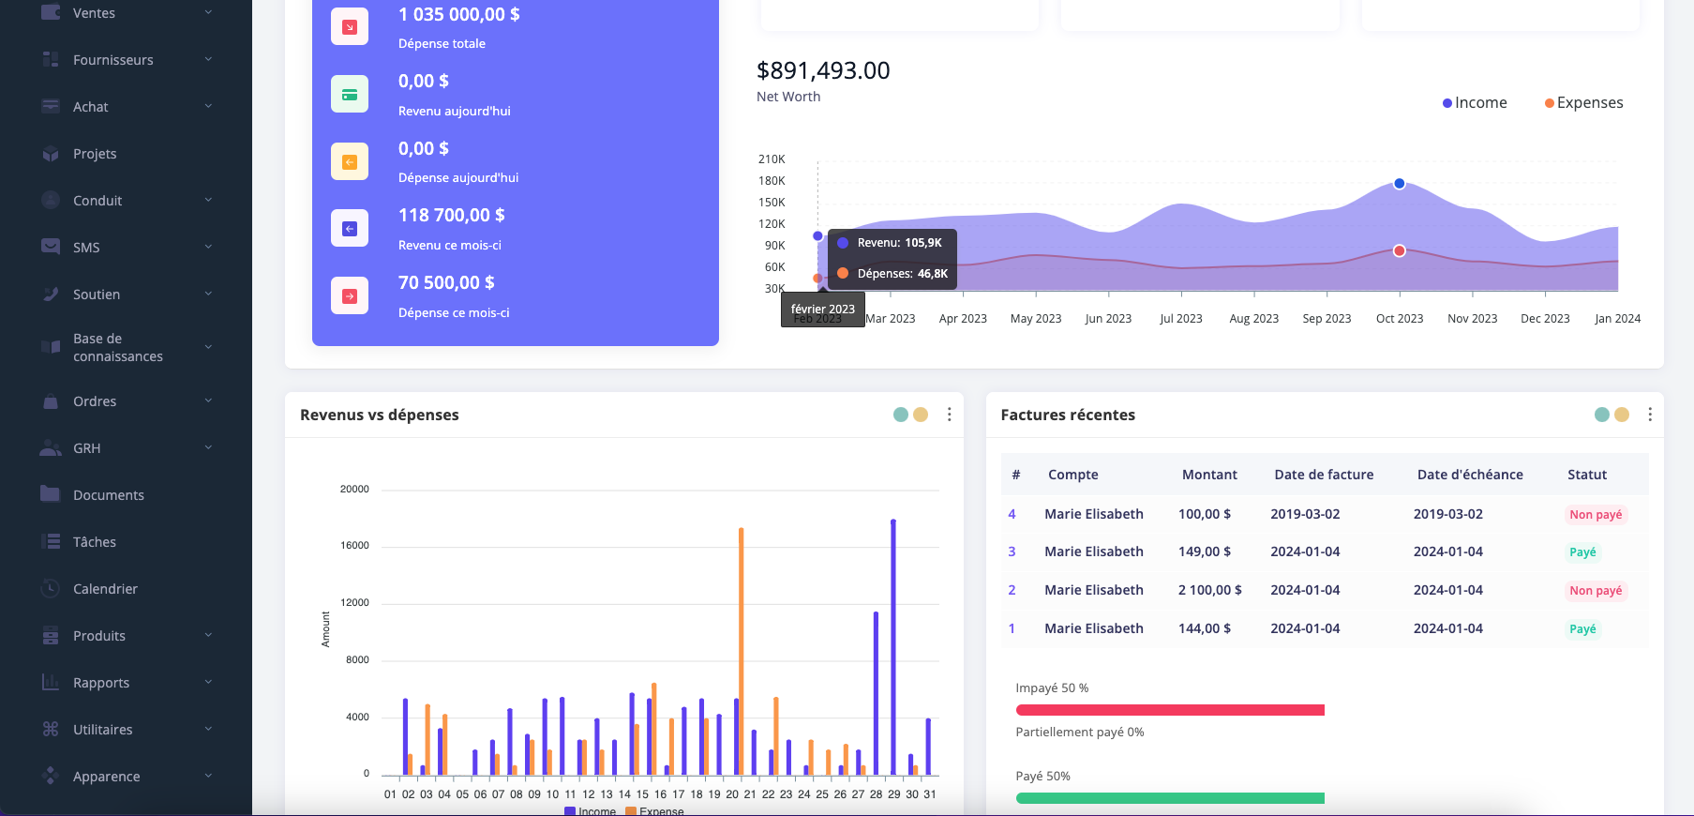
Task: Click Oct 2023 income data point
Action: (x=1400, y=184)
